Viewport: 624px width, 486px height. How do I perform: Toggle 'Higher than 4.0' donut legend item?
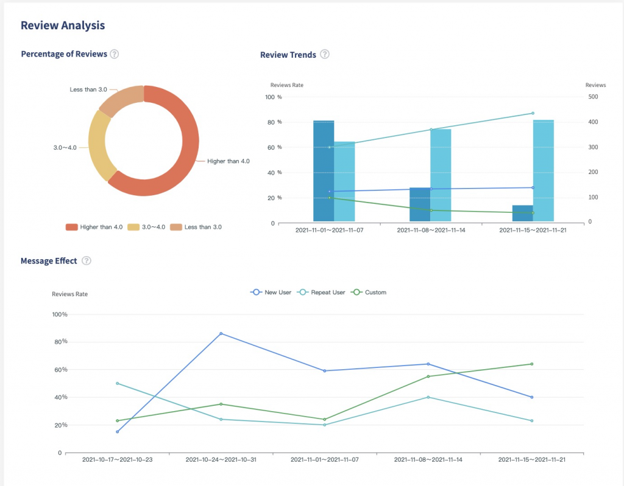pyautogui.click(x=94, y=227)
